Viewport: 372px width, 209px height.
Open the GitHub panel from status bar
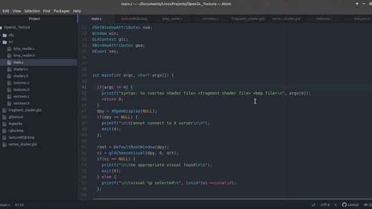350,205
